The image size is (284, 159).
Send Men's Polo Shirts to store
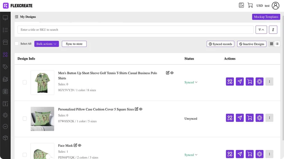pos(240,82)
